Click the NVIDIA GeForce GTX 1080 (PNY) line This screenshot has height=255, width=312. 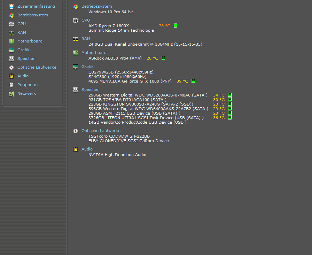pyautogui.click(x=130, y=82)
